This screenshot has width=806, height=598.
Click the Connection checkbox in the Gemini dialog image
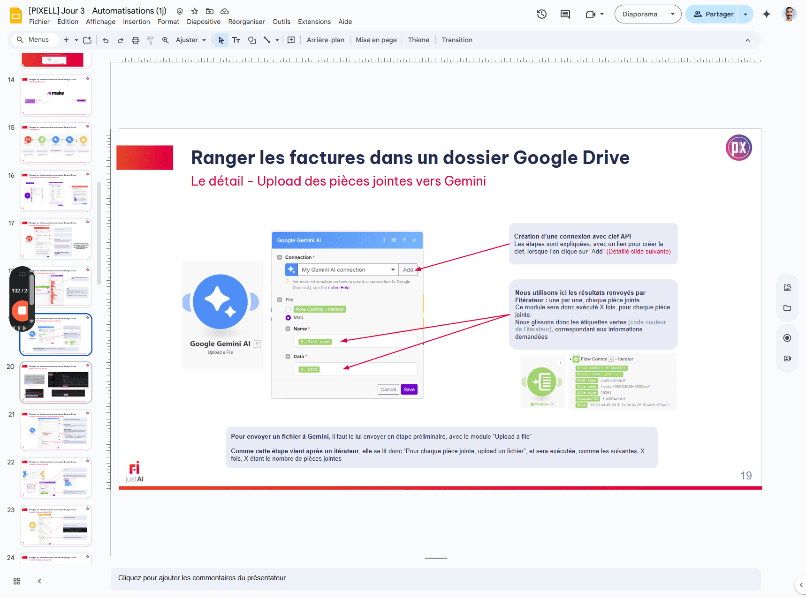[280, 257]
